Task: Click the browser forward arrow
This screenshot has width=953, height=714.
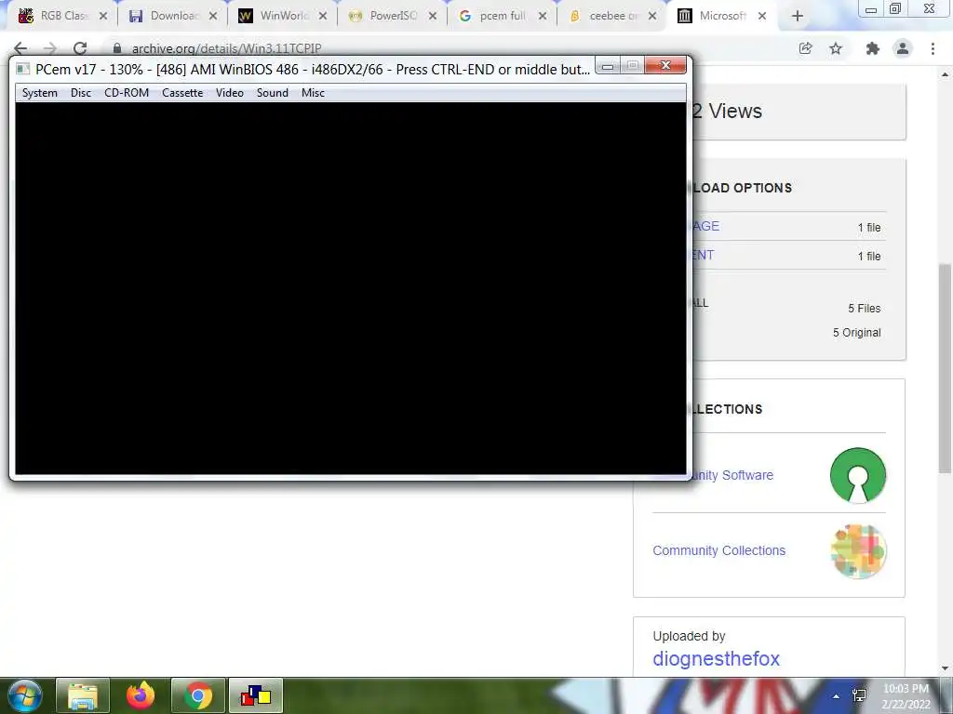Action: pos(50,48)
